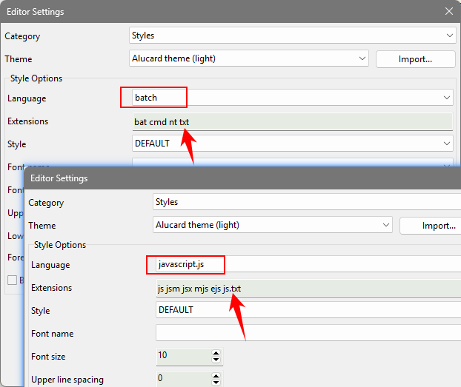Decrease Font size with down arrow
This screenshot has width=461, height=387.
216,360
